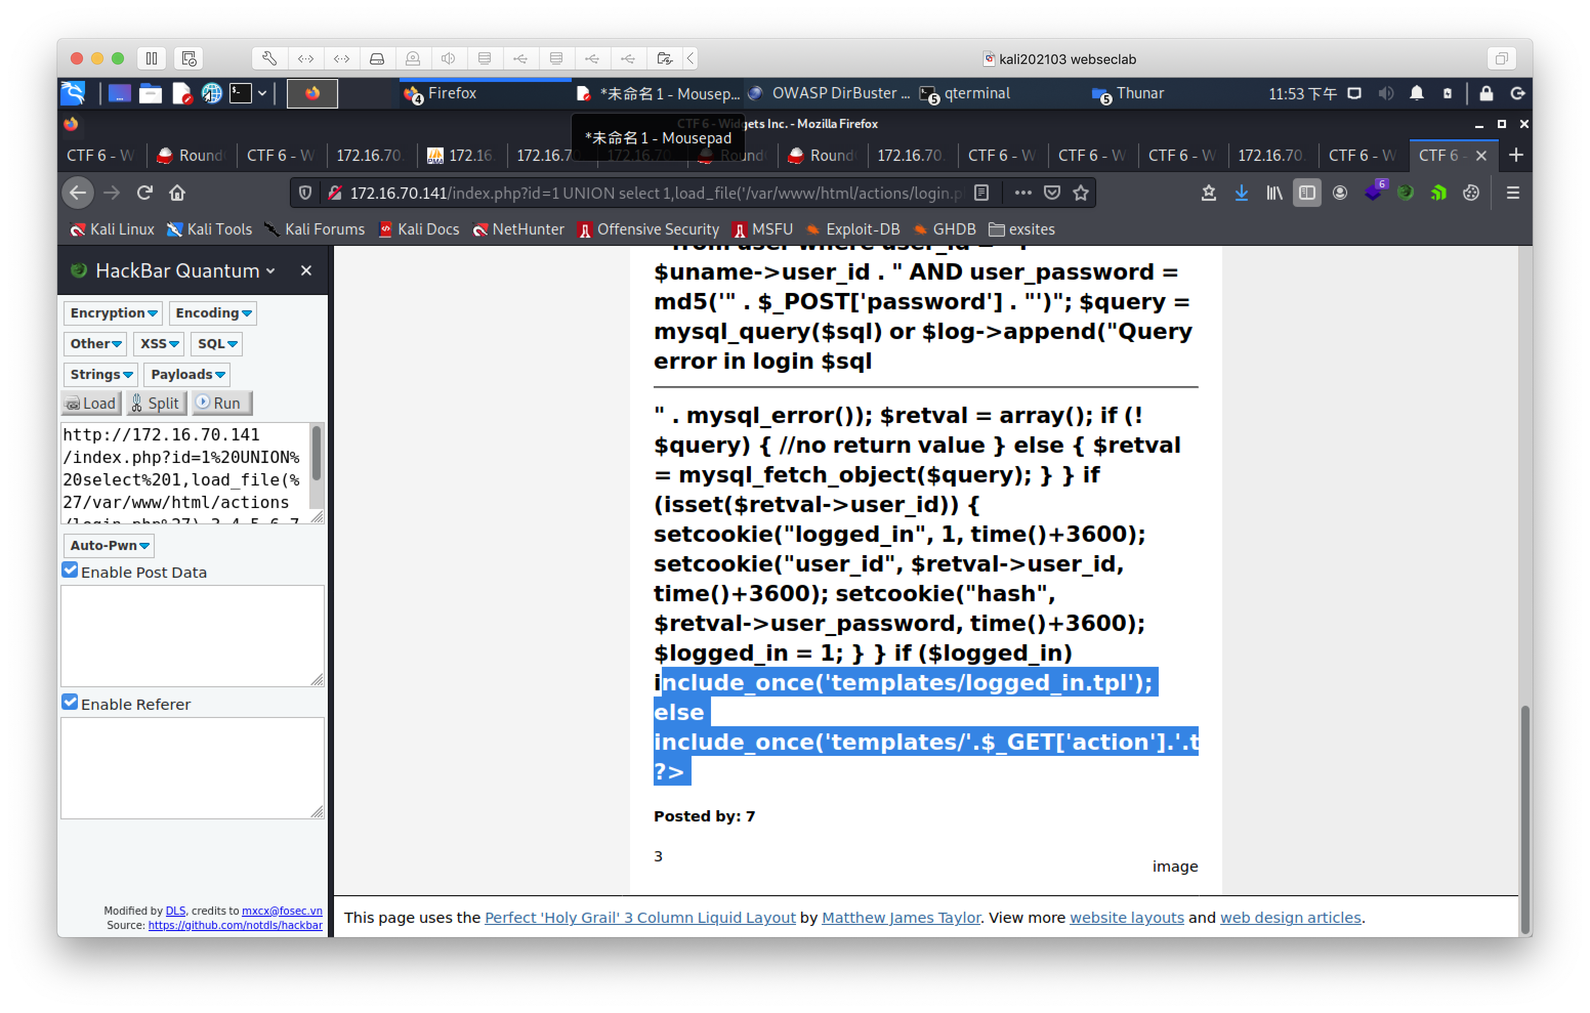Click the URL input field in address bar
This screenshot has width=1590, height=1013.
648,193
